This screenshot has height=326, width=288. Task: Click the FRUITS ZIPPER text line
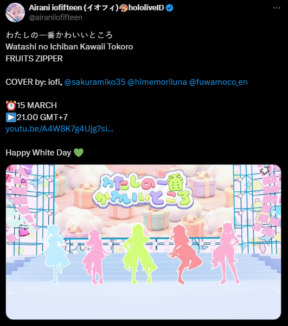(x=34, y=59)
